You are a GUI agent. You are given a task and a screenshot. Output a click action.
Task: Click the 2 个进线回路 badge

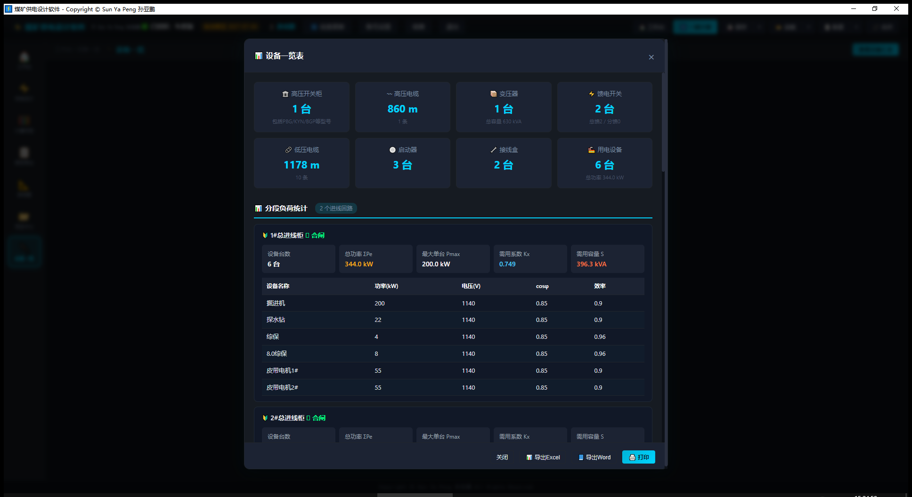336,208
